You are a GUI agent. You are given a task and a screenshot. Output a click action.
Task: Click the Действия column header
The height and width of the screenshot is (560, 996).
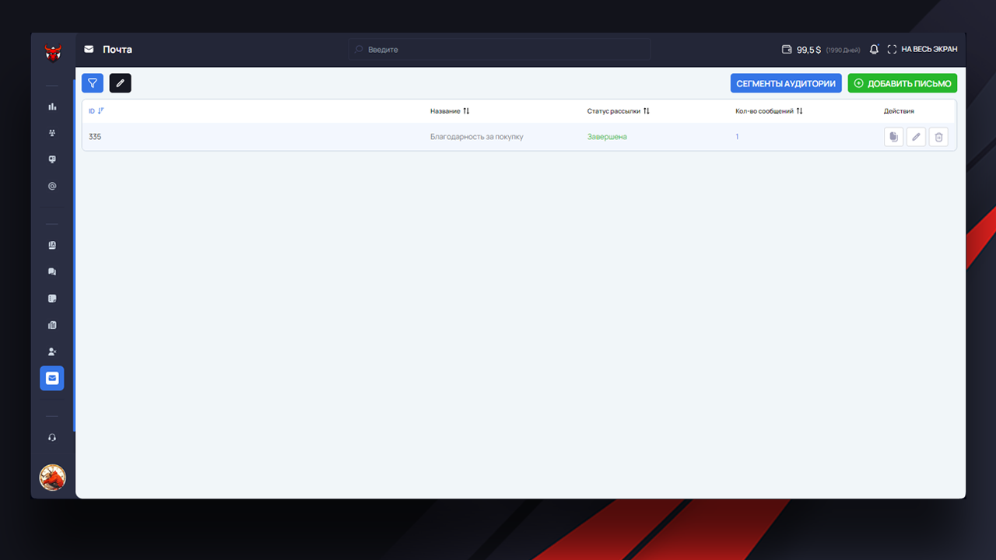[x=899, y=111]
